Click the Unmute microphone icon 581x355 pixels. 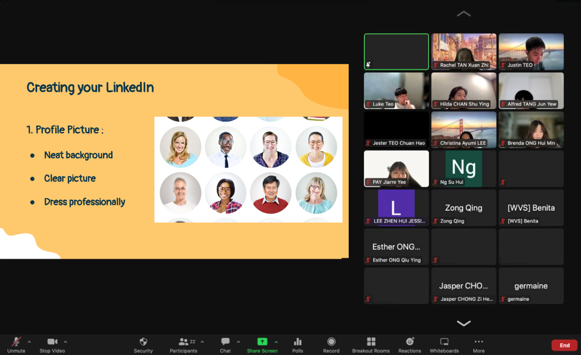pyautogui.click(x=16, y=341)
